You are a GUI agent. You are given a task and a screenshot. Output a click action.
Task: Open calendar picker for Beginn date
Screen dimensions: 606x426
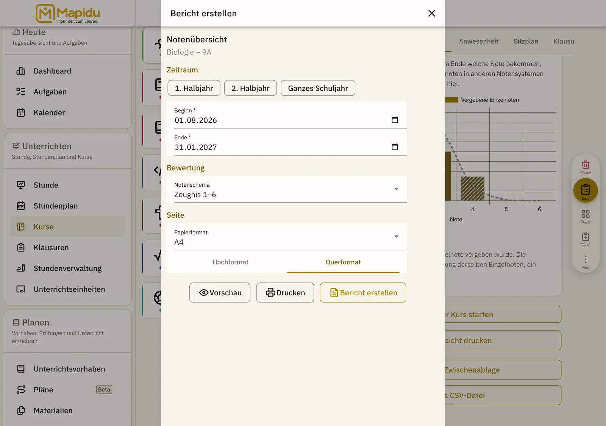395,120
